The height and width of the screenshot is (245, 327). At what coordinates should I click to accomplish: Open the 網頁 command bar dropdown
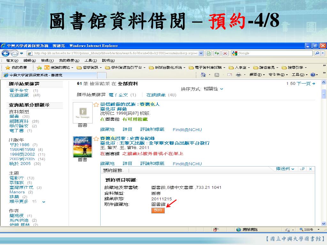coord(257,75)
